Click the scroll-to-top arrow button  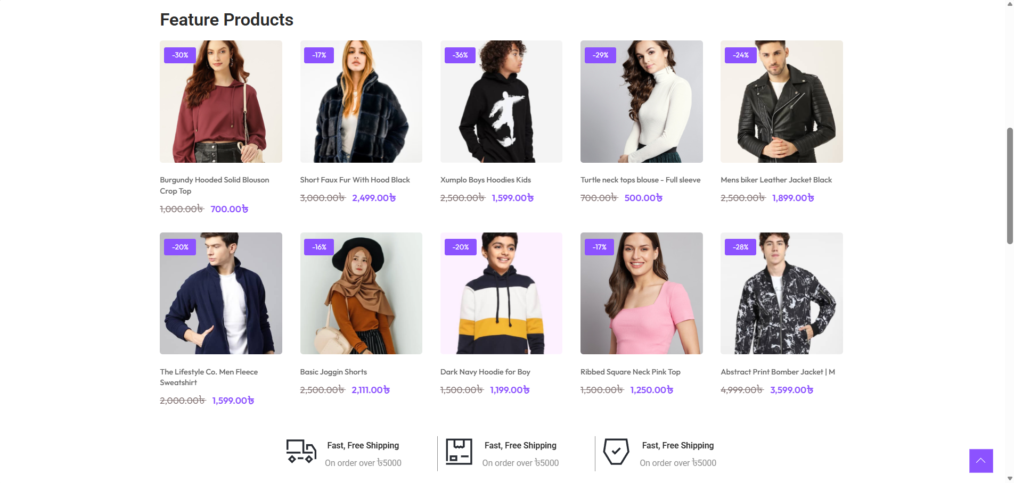coord(980,461)
